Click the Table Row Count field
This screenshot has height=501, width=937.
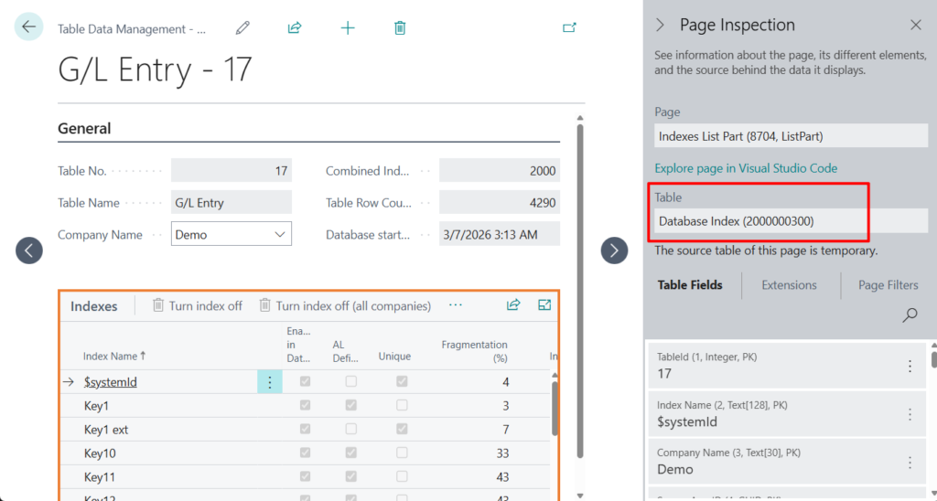(500, 203)
